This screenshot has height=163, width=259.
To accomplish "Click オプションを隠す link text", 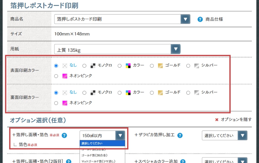I will click(236, 120).
